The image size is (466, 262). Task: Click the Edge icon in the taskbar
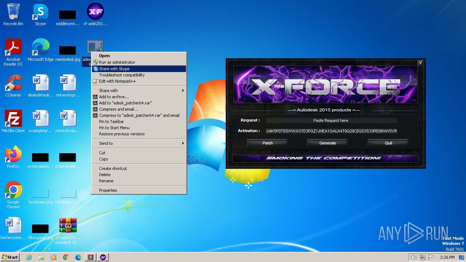[78, 257]
